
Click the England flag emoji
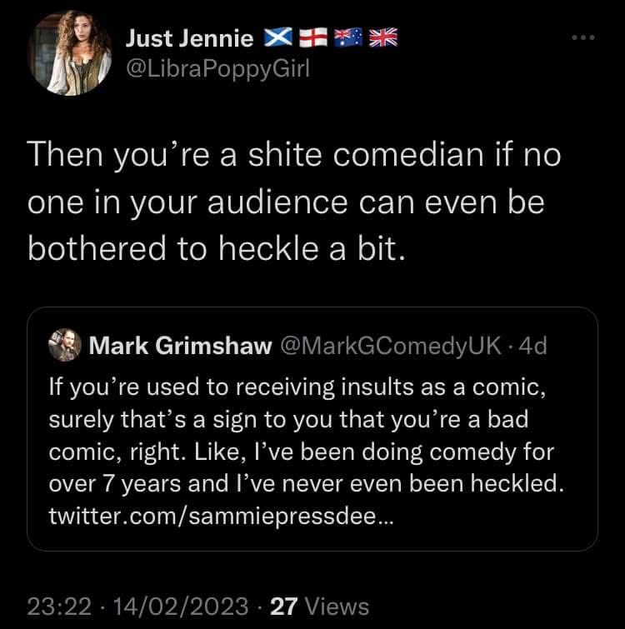(x=312, y=37)
